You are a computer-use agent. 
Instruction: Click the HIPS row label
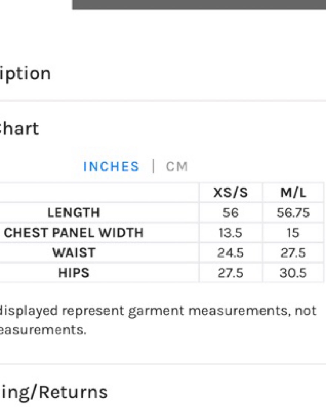pos(74,273)
